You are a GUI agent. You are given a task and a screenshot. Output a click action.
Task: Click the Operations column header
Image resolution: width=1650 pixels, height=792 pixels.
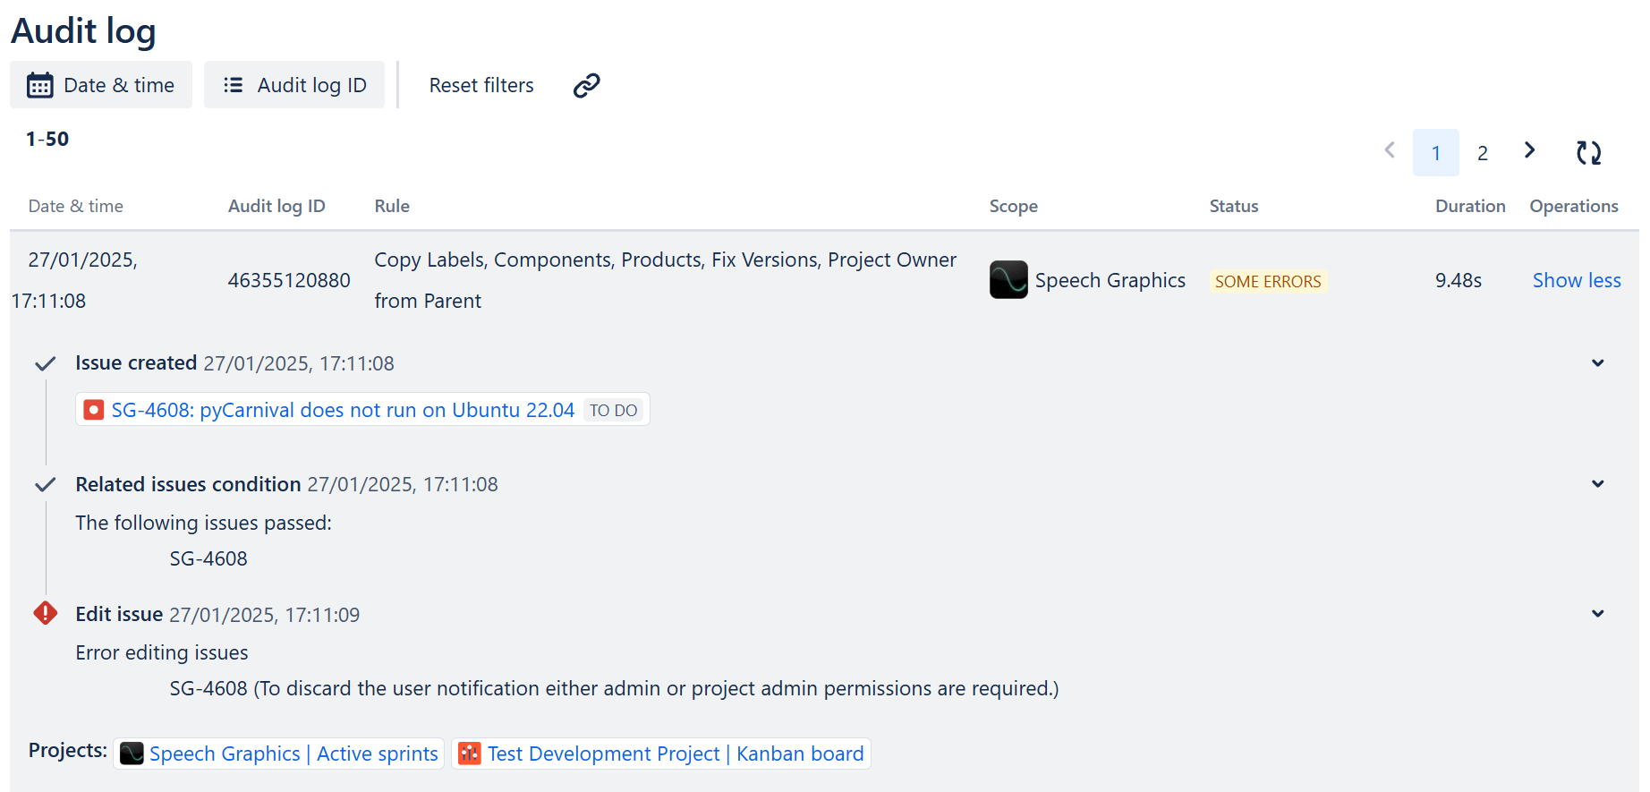click(x=1574, y=206)
